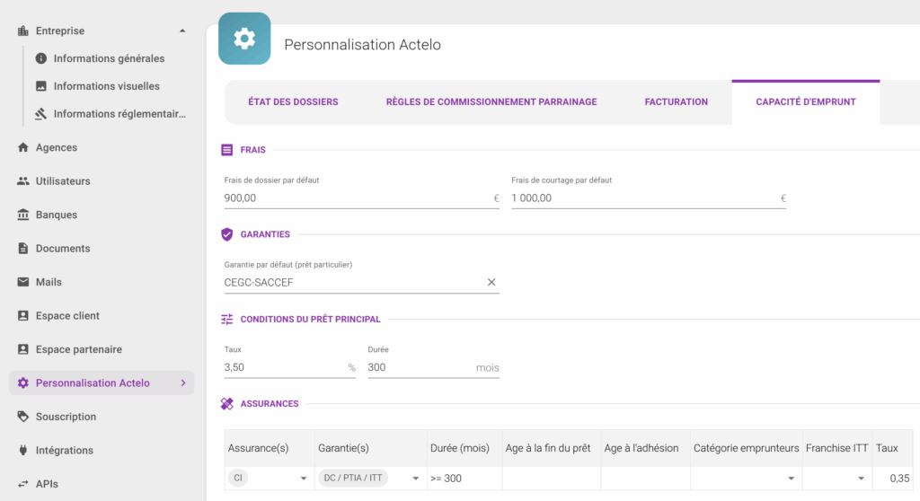Viewport: 920px width, 501px height.
Task: Click the Agences home icon
Action: [x=22, y=147]
